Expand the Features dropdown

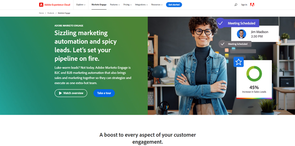point(115,5)
